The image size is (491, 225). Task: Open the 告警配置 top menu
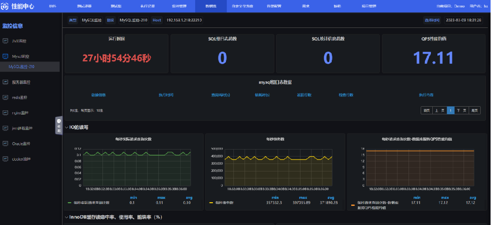[273, 6]
